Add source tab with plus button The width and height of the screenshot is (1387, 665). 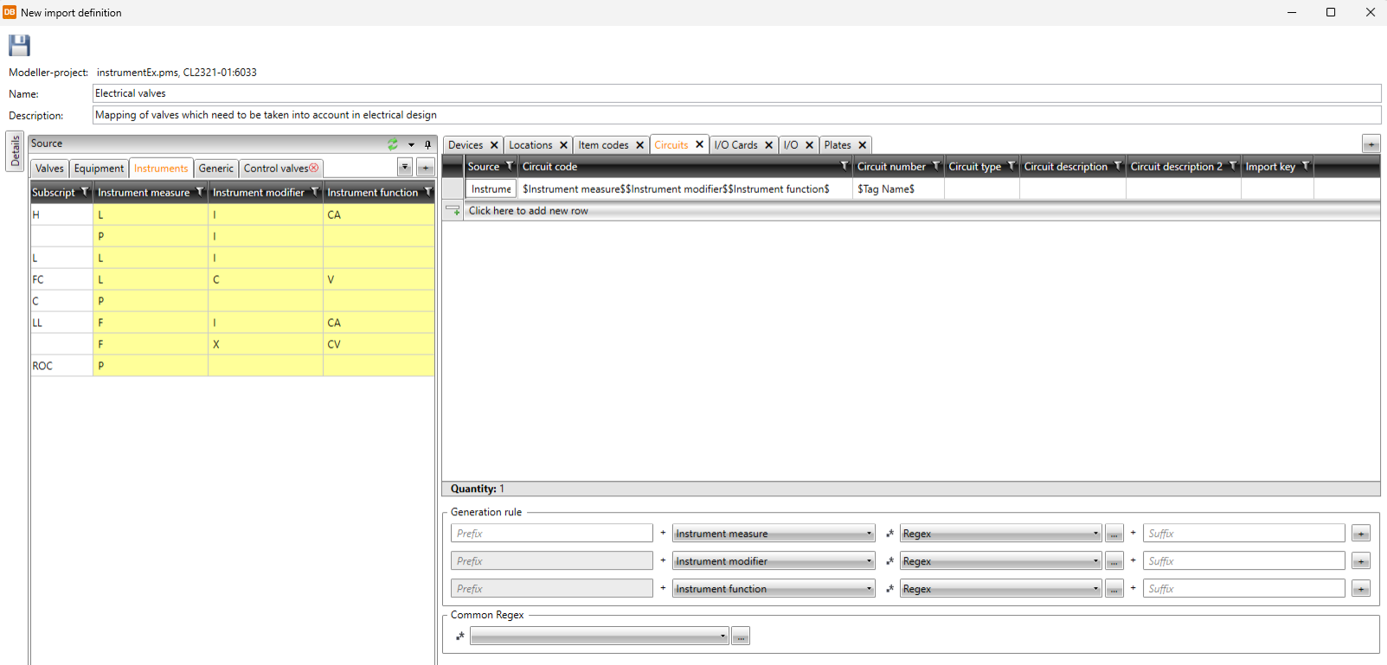(426, 168)
